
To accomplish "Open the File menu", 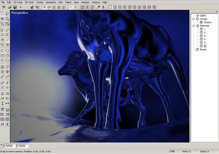I will [3, 3].
